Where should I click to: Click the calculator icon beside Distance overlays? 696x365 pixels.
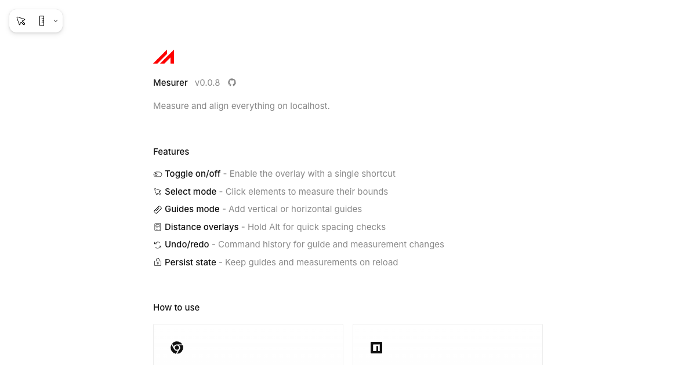(x=158, y=227)
